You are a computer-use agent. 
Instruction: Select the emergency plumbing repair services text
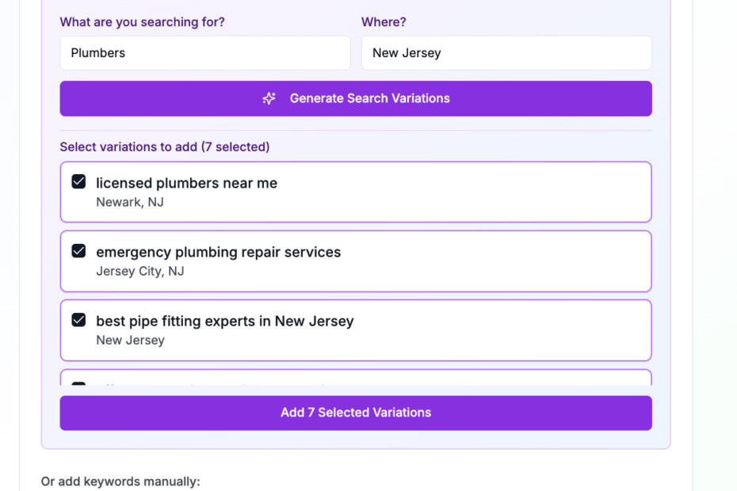218,252
